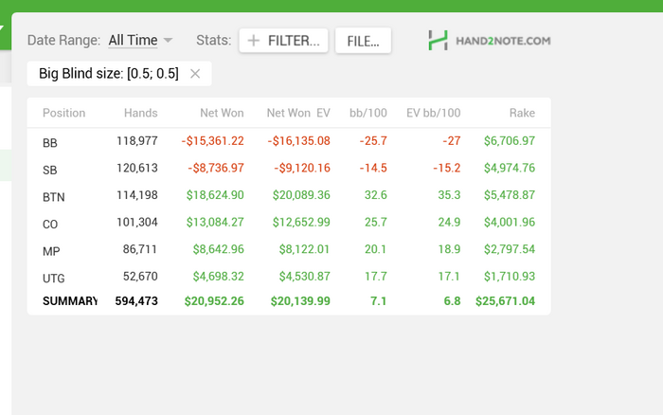663x415 pixels.
Task: Click the FILE... button
Action: [363, 41]
